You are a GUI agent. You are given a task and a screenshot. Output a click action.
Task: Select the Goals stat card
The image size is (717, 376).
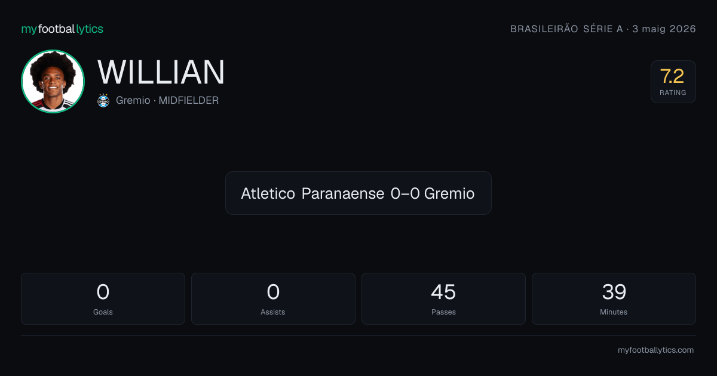point(103,298)
